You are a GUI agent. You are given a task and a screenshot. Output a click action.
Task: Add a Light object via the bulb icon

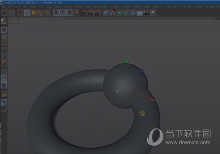(x=153, y=13)
